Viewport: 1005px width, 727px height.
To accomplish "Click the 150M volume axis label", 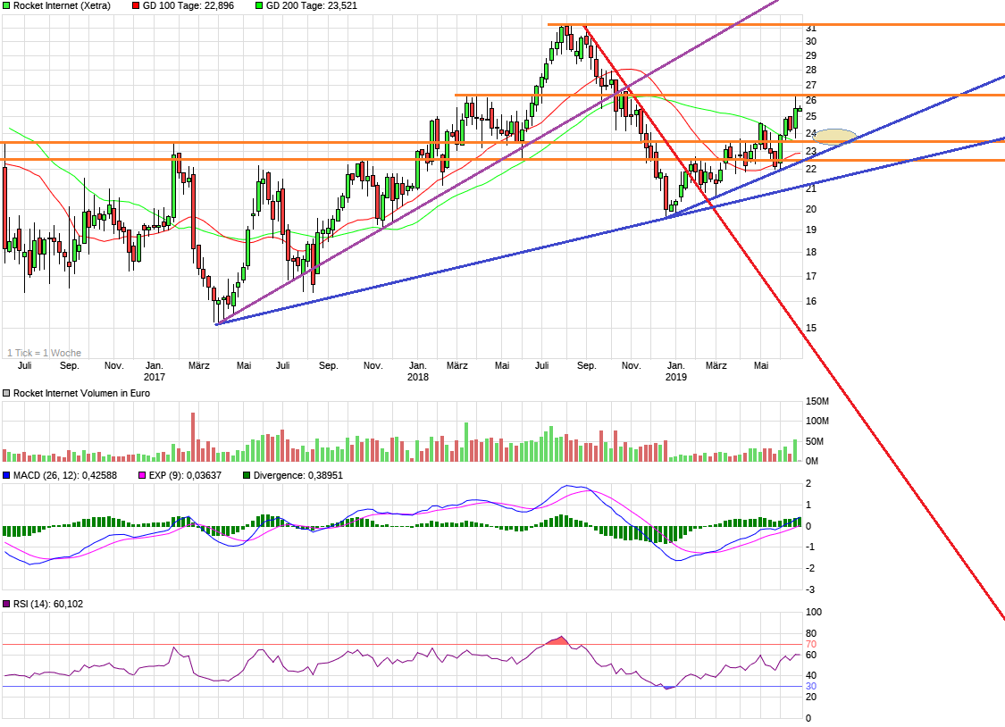I will pos(817,402).
